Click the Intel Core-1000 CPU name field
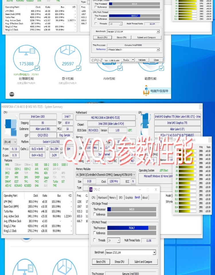 pyautogui.click(x=38, y=117)
